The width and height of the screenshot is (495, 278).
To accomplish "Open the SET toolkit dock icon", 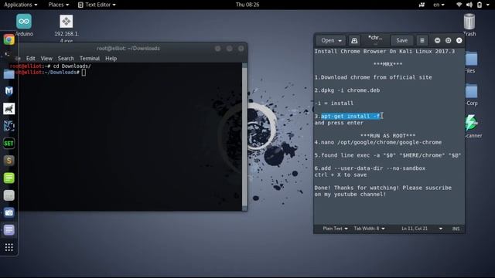I will (x=9, y=144).
